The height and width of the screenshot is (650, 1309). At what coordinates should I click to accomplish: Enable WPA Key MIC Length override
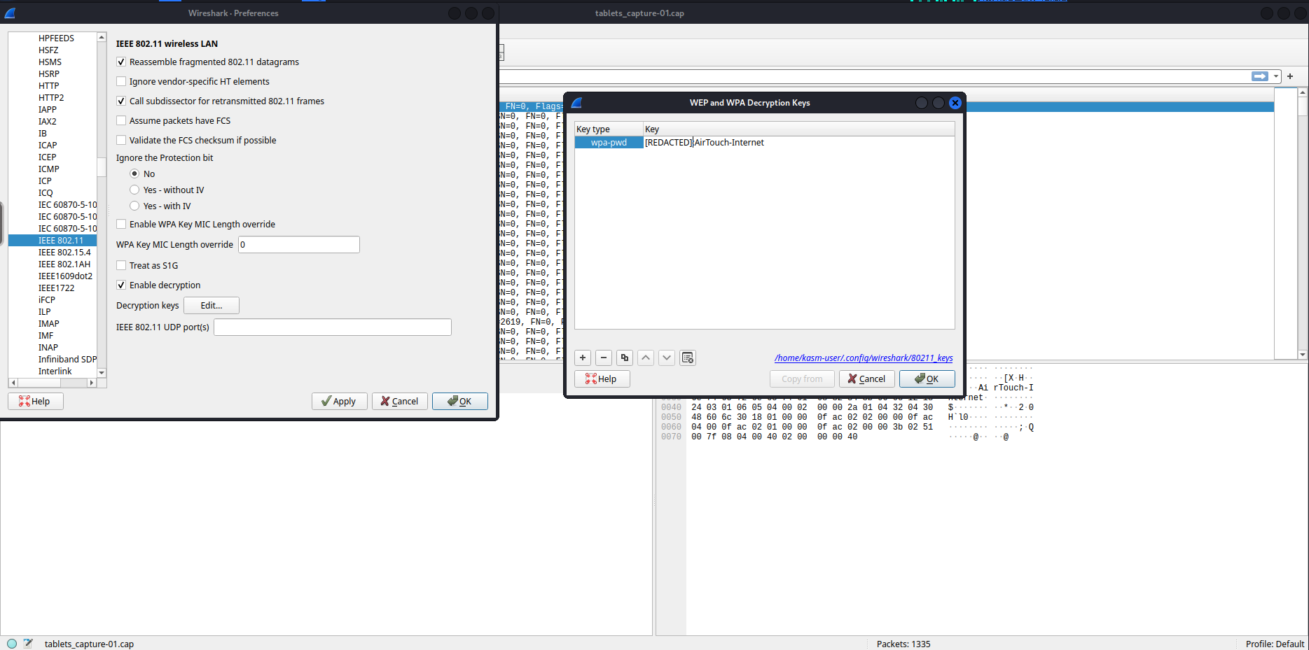120,224
